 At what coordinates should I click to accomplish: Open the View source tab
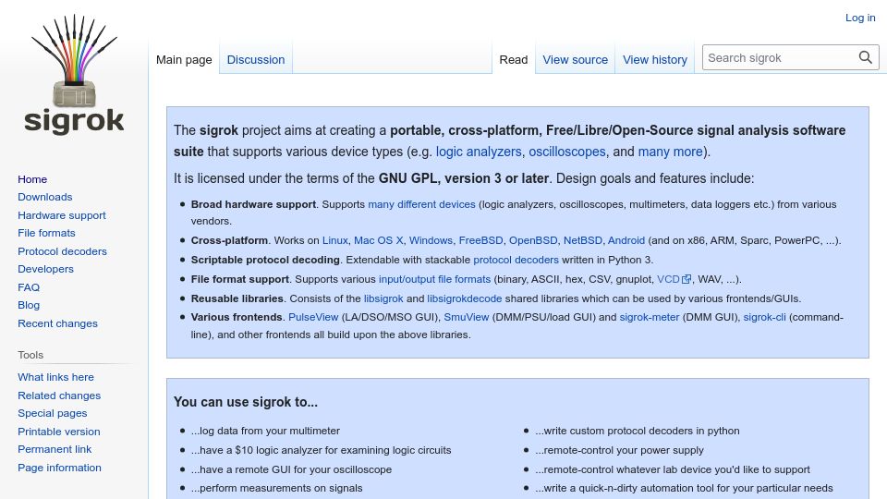tap(576, 59)
